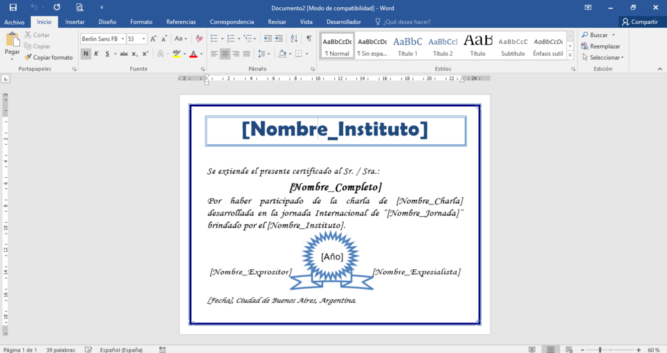This screenshot has height=353, width=667.
Task: Open the font size 53 dropdown
Action: click(144, 38)
